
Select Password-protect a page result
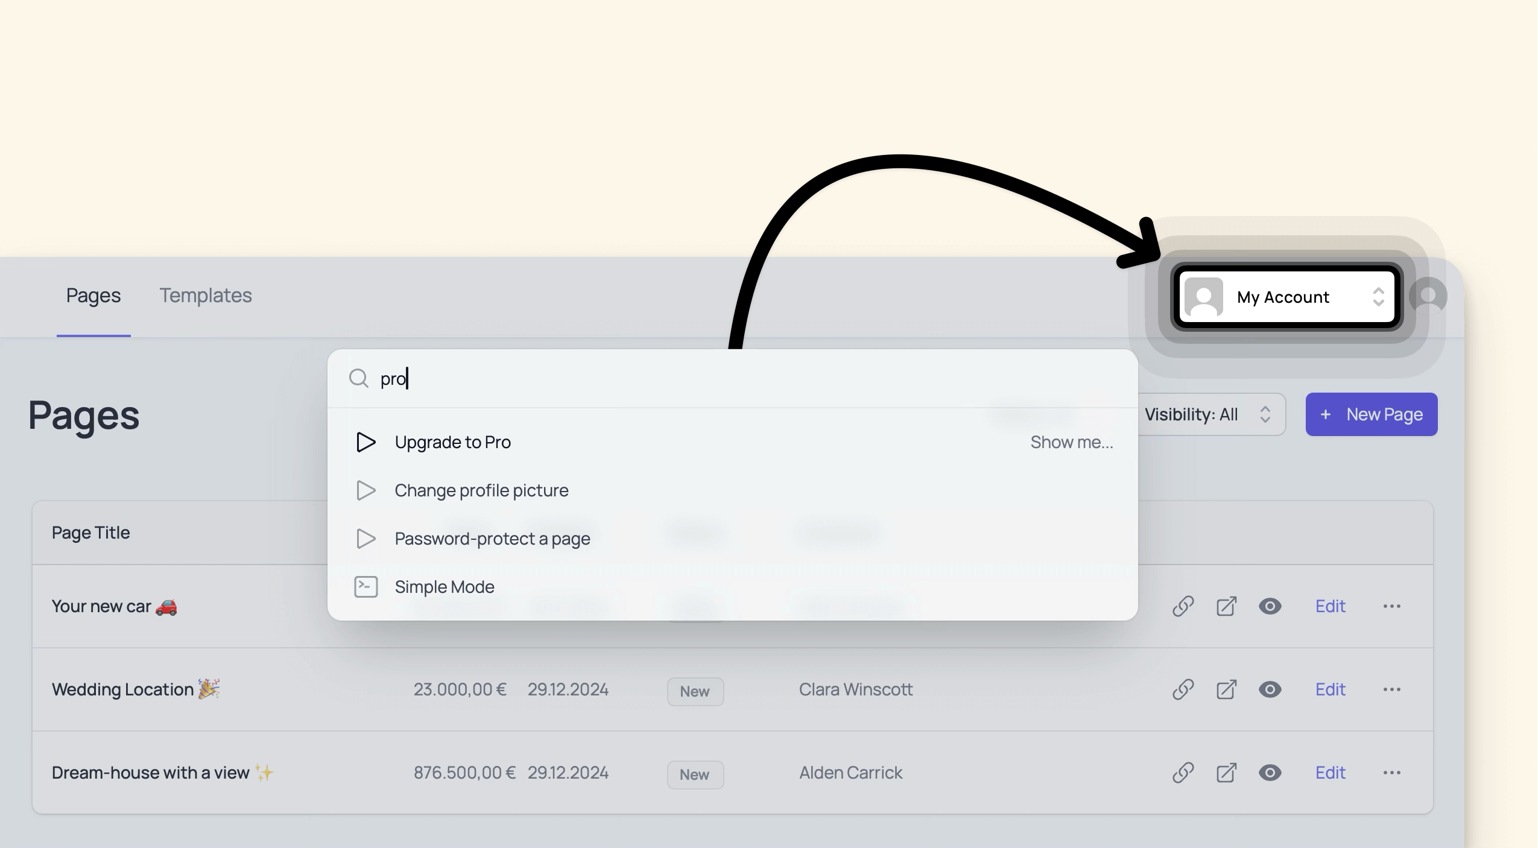click(x=492, y=539)
